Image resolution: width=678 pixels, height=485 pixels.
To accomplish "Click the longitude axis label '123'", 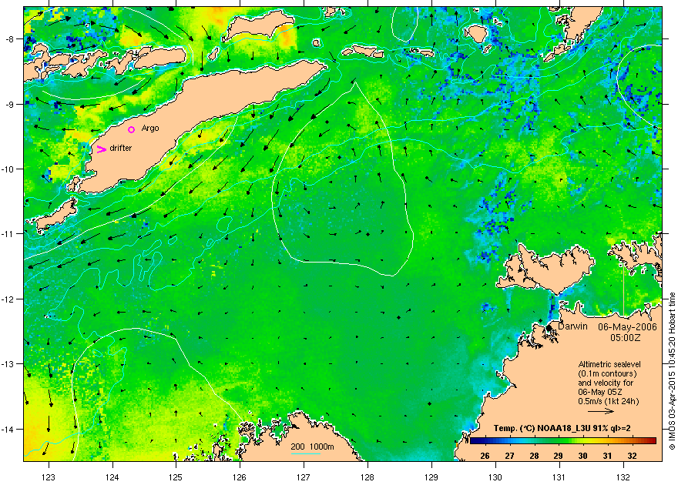I will [x=49, y=477].
